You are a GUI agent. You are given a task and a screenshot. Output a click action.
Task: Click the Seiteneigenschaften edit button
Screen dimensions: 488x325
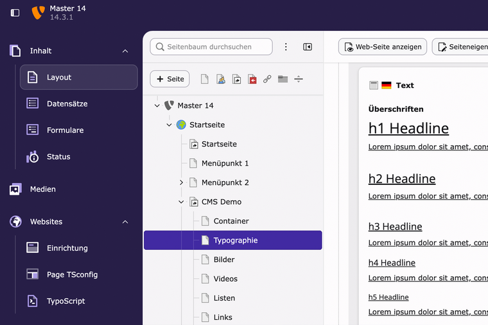[460, 47]
